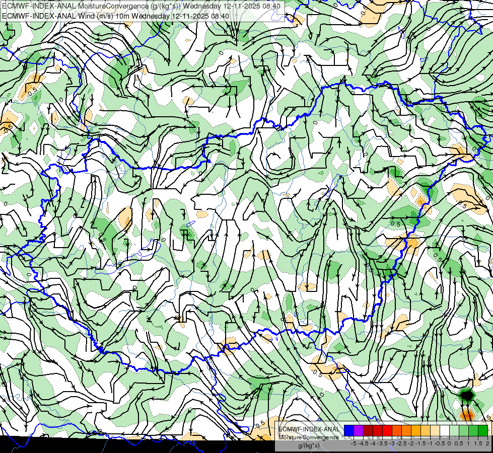Screen dimensions: 493x453
Task: Click the purple legend swatch
Action: pyautogui.click(x=359, y=430)
